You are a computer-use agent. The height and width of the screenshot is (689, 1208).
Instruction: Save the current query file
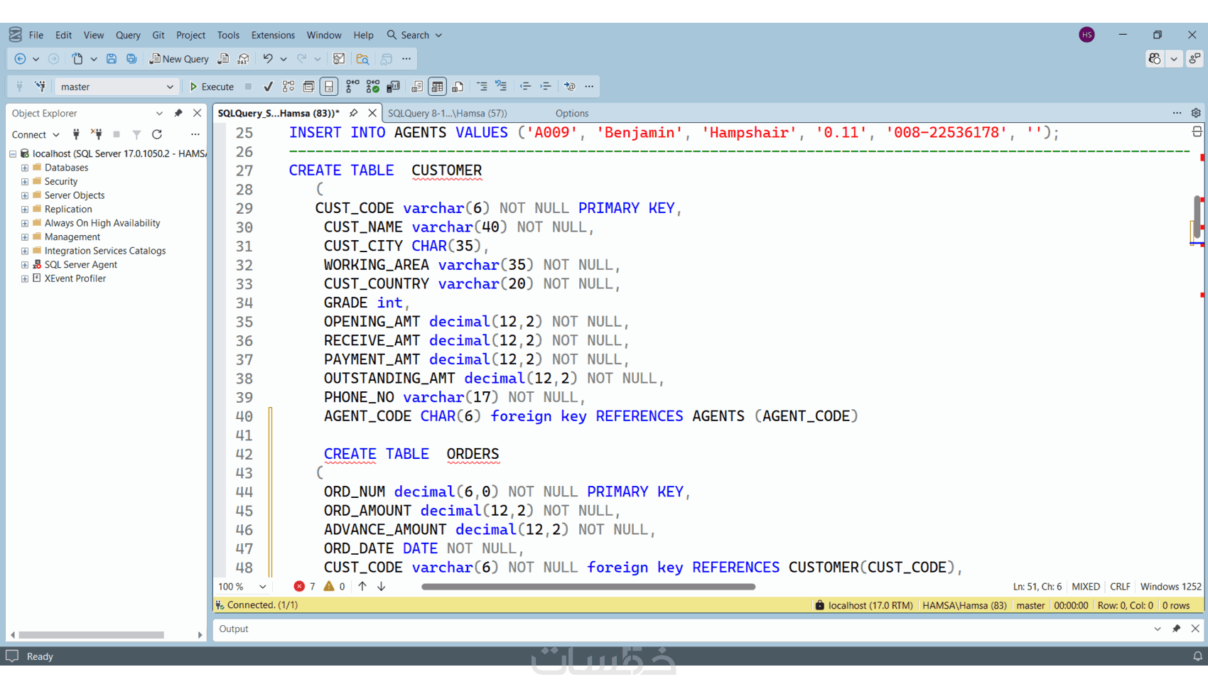coord(112,59)
